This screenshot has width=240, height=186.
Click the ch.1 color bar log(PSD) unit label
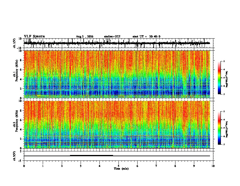pyautogui.click(x=227, y=79)
